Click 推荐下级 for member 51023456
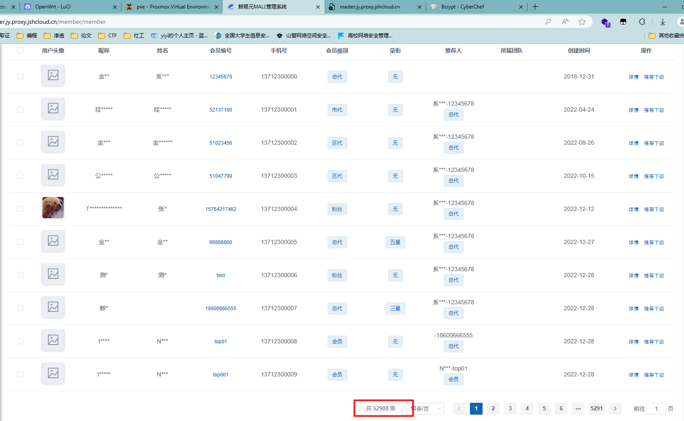 click(x=654, y=143)
